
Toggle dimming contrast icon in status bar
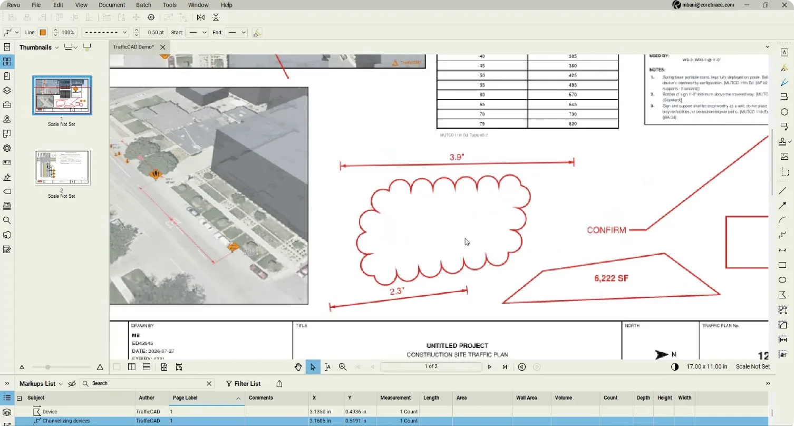[x=675, y=367]
